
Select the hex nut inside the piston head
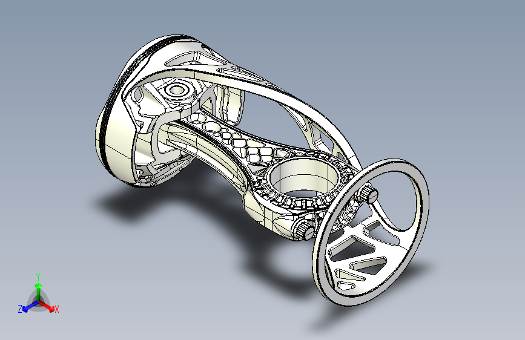tap(177, 90)
